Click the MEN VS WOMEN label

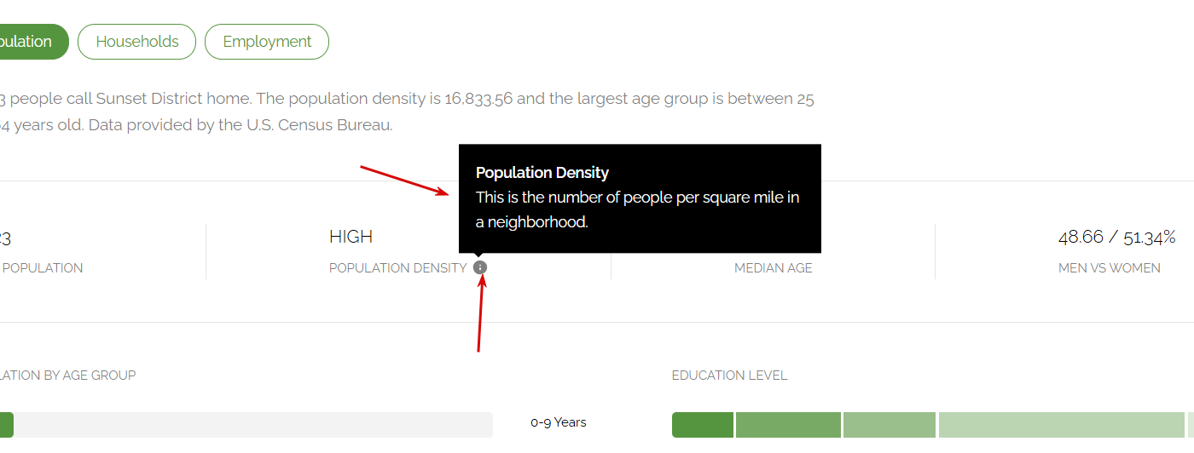(x=1109, y=268)
